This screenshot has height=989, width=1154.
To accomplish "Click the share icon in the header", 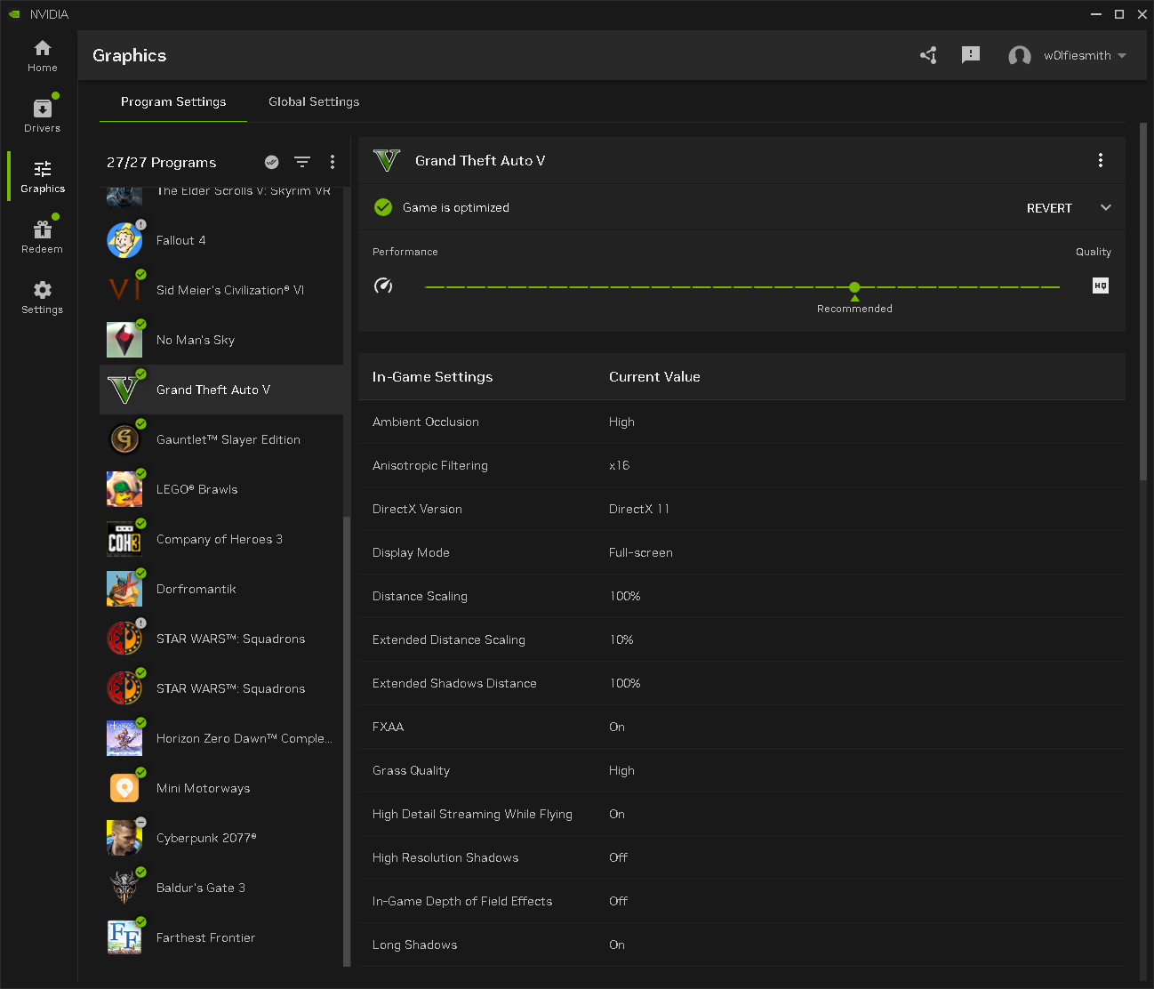I will tap(928, 55).
